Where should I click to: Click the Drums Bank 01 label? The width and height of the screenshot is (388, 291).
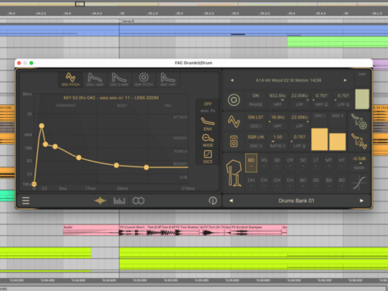click(x=296, y=200)
